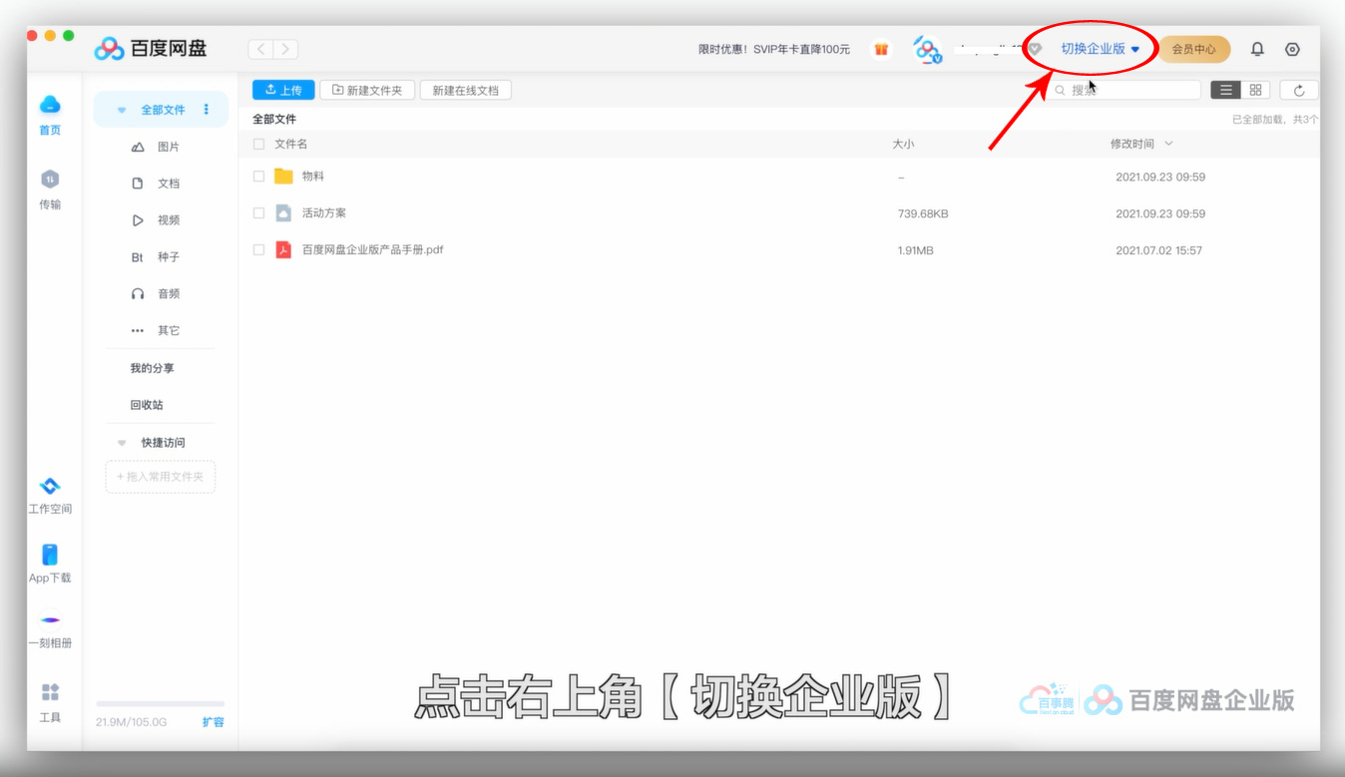1345x777 pixels.
Task: Open the 一刻相册 album icon
Action: click(x=50, y=619)
